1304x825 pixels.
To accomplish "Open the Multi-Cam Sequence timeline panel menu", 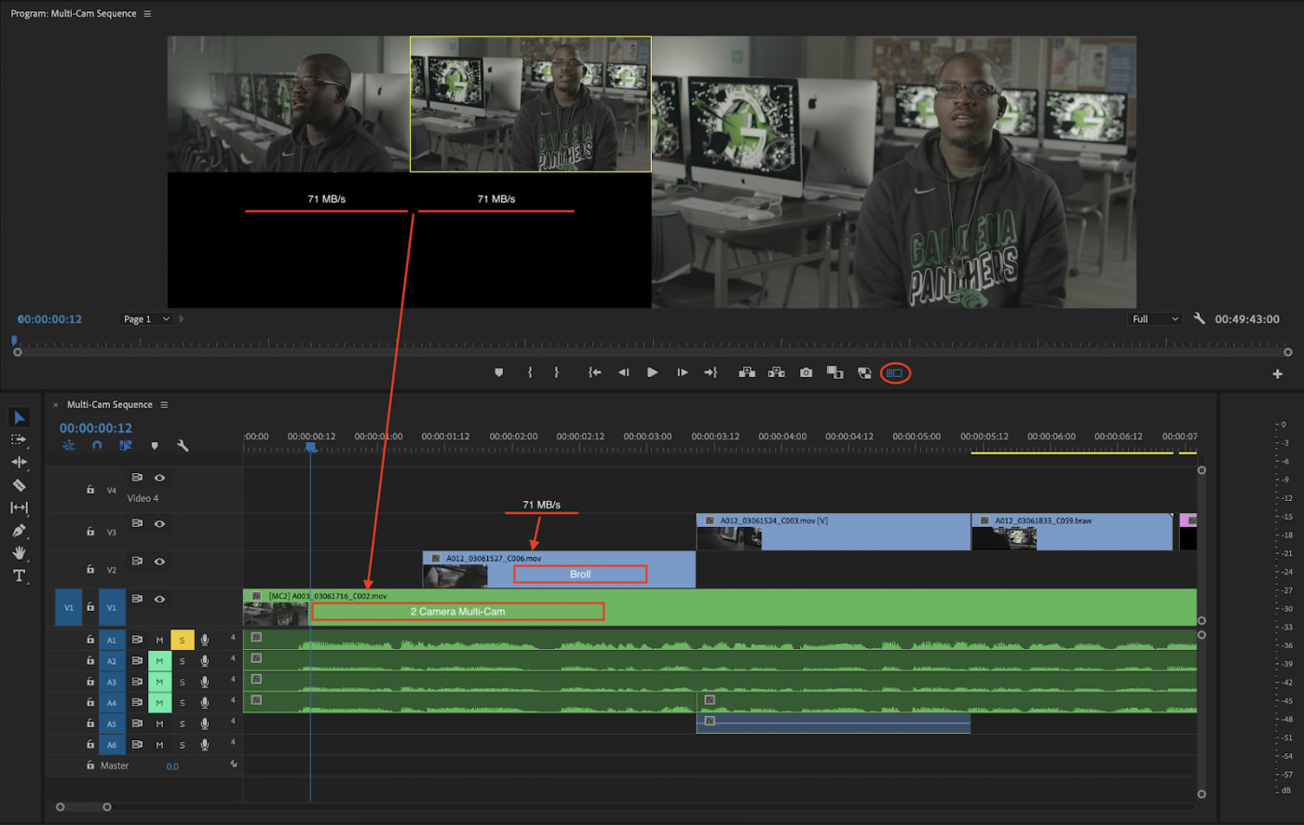I will (x=165, y=404).
